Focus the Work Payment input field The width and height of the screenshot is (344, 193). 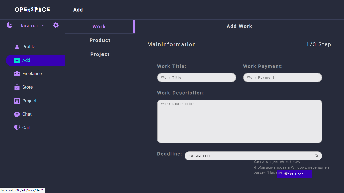(283, 77)
